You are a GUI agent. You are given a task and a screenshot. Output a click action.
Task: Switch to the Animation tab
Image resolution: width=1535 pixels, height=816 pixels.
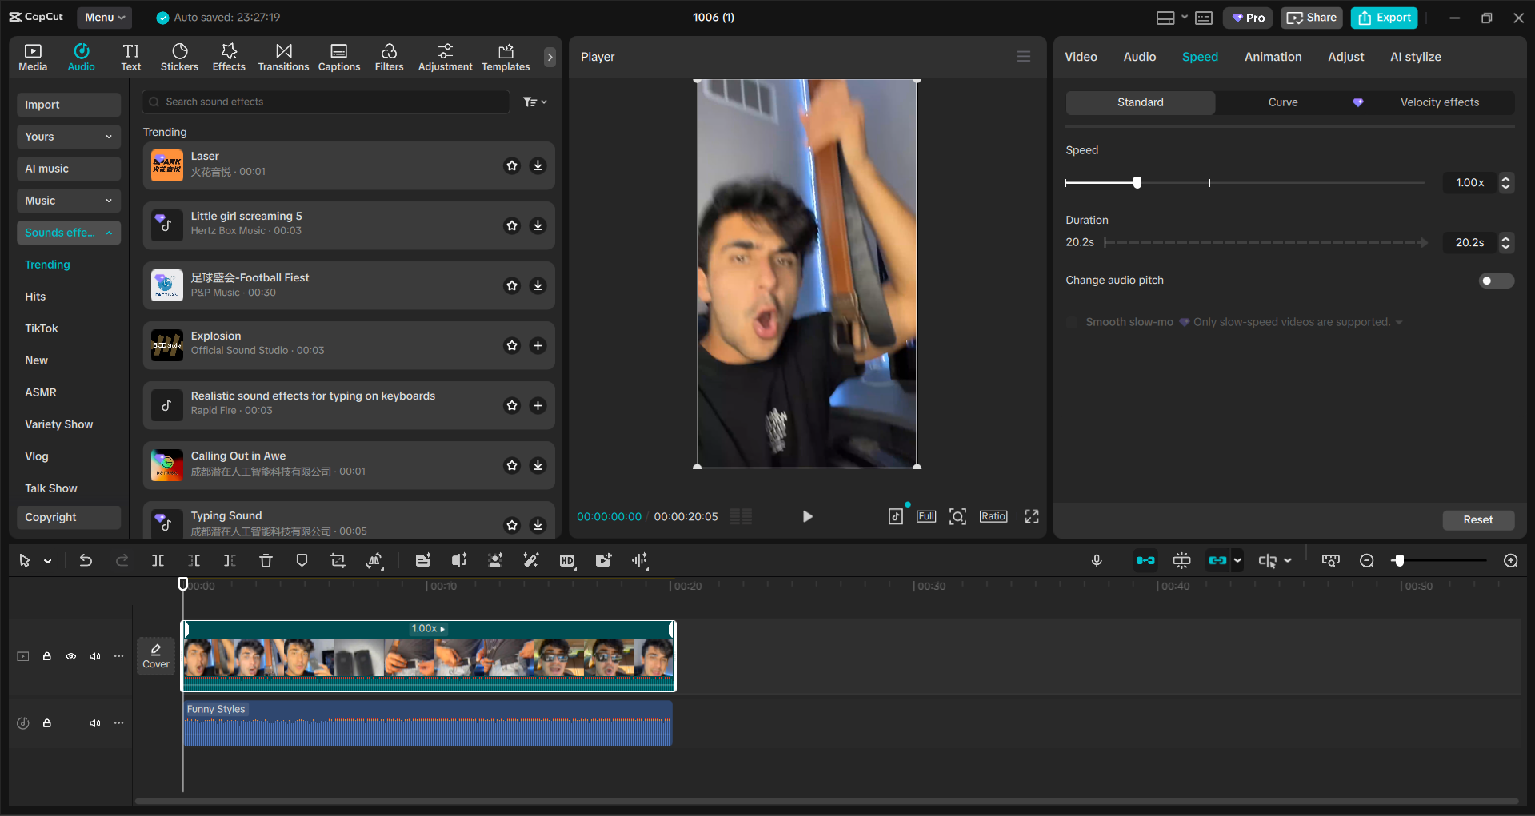coord(1273,56)
